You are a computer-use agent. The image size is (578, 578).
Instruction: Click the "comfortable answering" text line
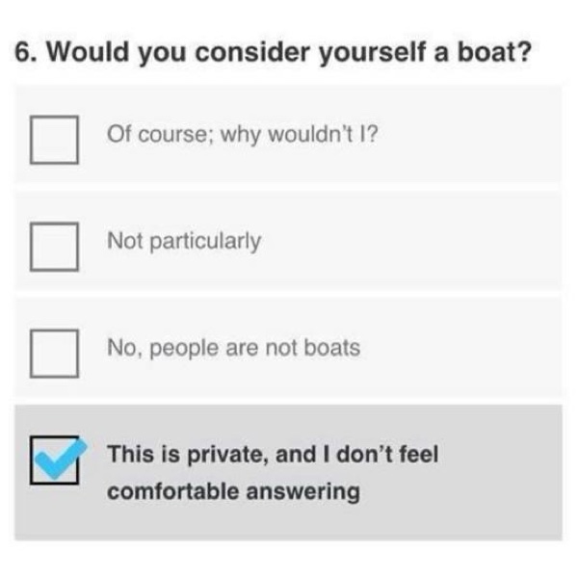(233, 491)
